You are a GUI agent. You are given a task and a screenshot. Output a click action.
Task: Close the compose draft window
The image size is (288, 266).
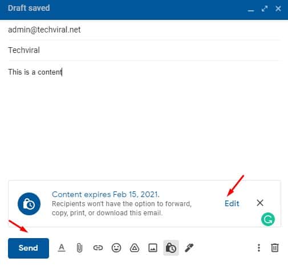(278, 9)
